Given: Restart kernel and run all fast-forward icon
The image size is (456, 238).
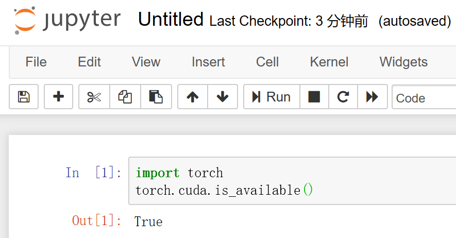Looking at the screenshot, I should pos(372,97).
